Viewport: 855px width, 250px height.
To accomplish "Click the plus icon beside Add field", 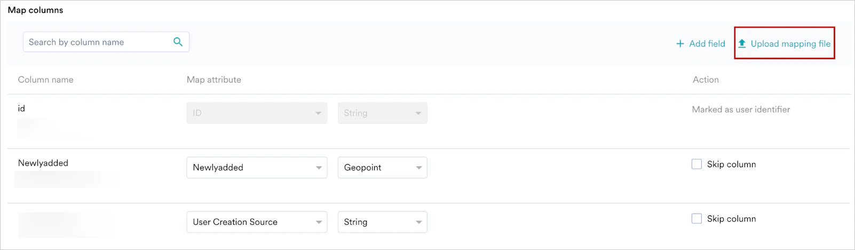I will (680, 44).
